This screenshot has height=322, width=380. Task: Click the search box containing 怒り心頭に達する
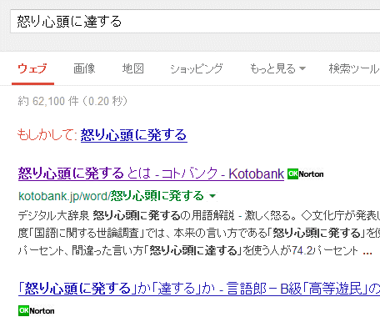(195, 22)
